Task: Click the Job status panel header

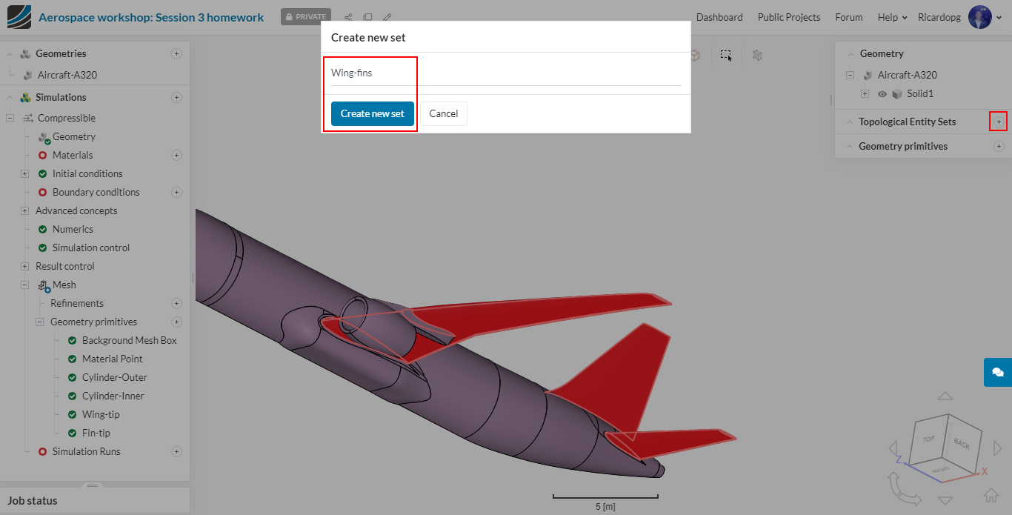Action: [95, 501]
